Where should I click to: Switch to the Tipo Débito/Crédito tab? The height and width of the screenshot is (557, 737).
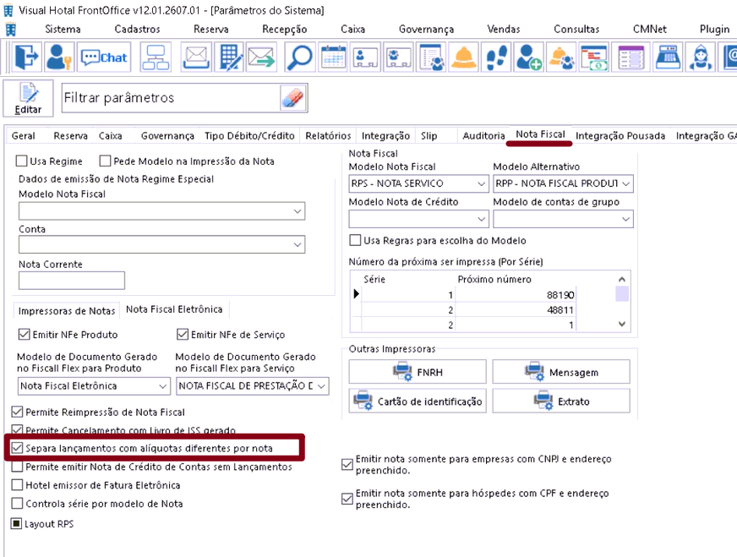(x=249, y=136)
